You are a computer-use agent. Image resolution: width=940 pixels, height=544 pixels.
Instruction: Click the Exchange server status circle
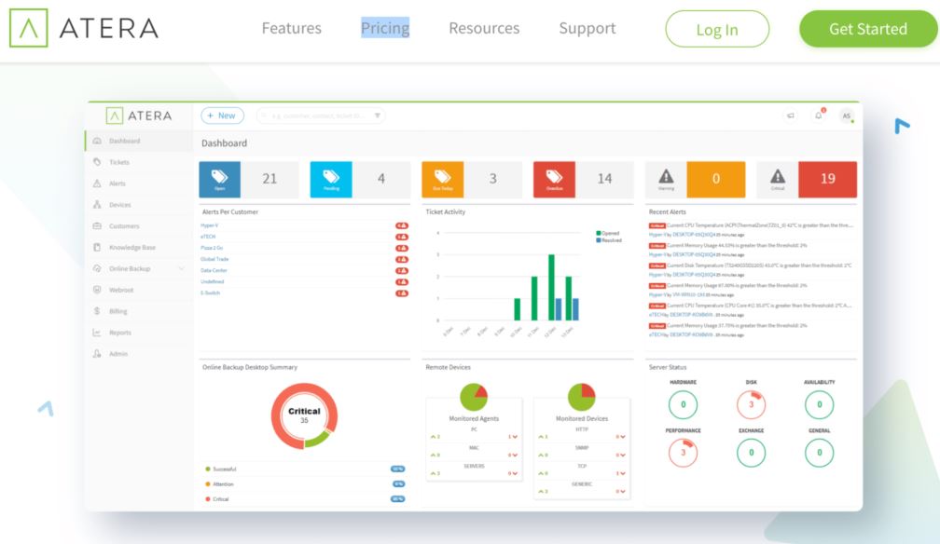click(752, 453)
